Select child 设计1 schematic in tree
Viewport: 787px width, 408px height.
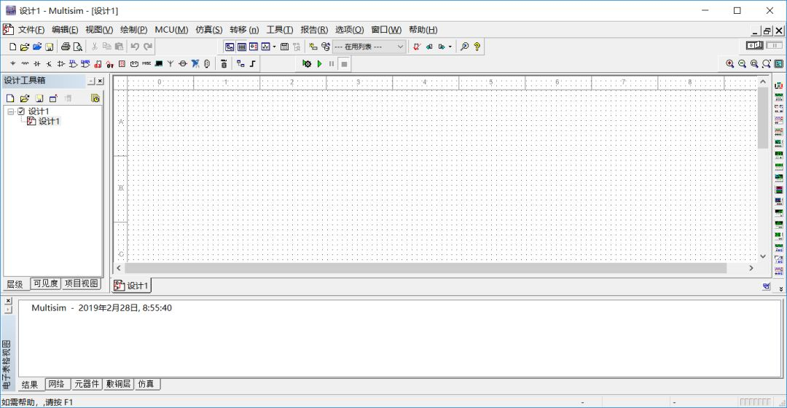pyautogui.click(x=50, y=121)
